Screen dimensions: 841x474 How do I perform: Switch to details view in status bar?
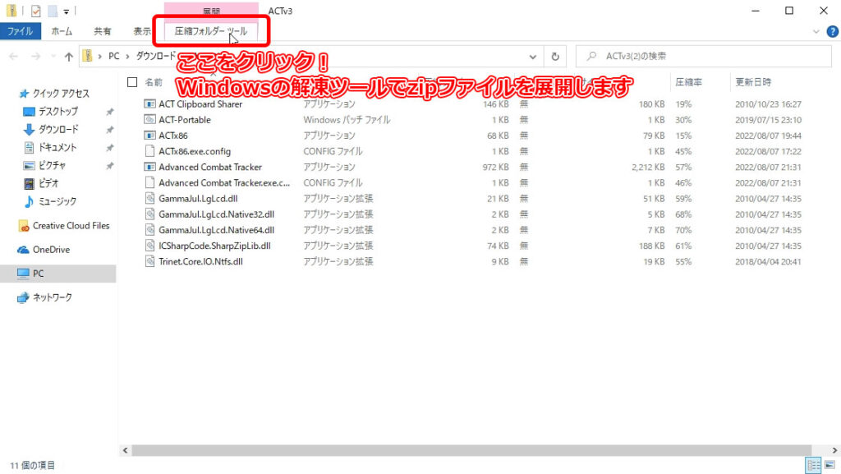point(813,465)
